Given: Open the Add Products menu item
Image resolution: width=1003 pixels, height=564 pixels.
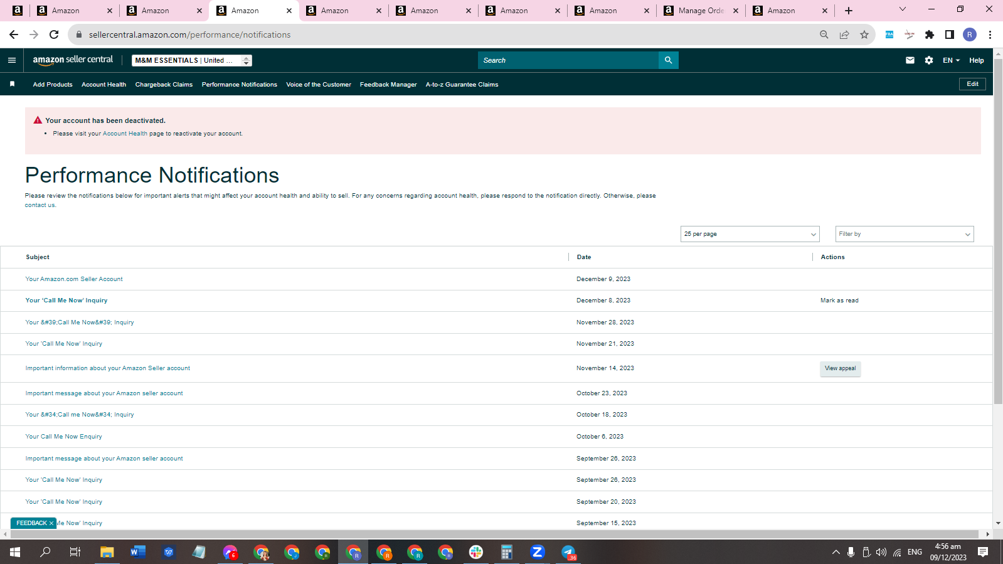Looking at the screenshot, I should click(53, 85).
